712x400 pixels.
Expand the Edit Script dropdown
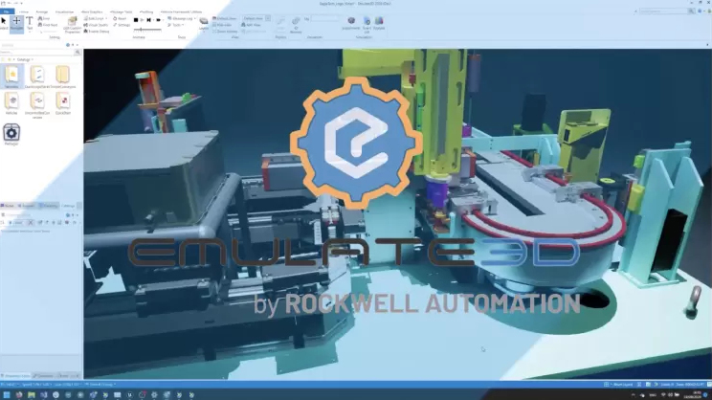(96, 18)
